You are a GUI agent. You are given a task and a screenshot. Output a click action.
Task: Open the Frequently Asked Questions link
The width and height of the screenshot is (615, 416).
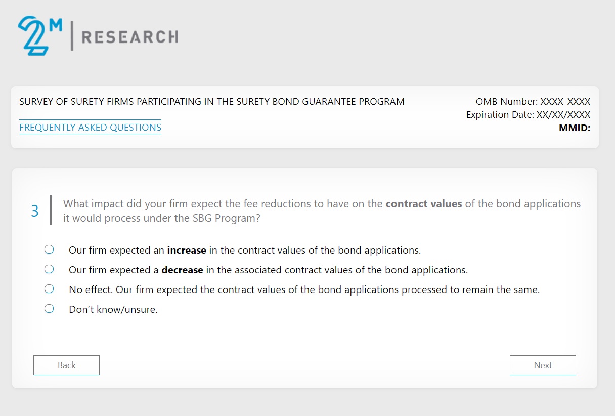(90, 128)
